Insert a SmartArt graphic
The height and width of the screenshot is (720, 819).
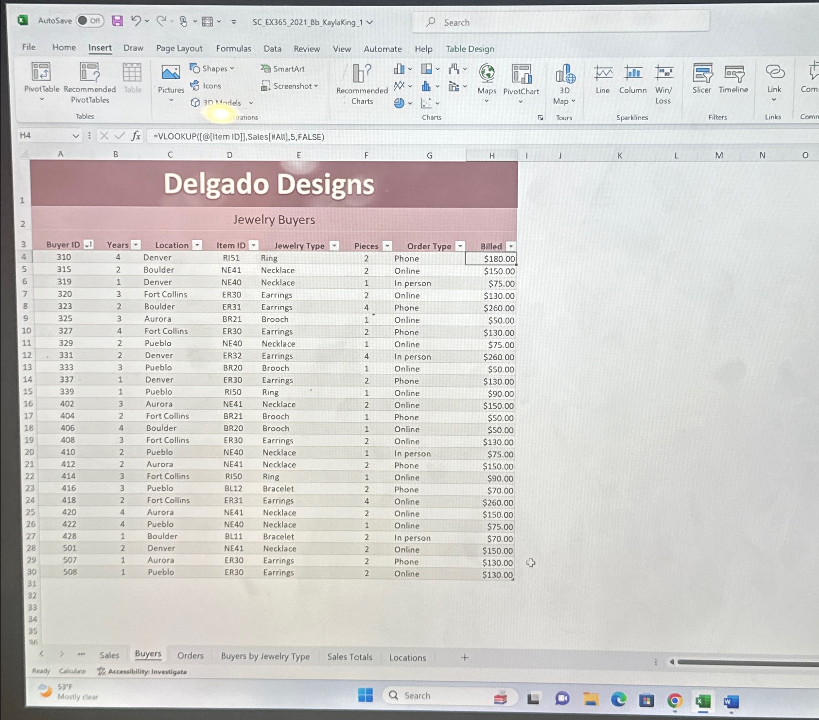(x=283, y=69)
